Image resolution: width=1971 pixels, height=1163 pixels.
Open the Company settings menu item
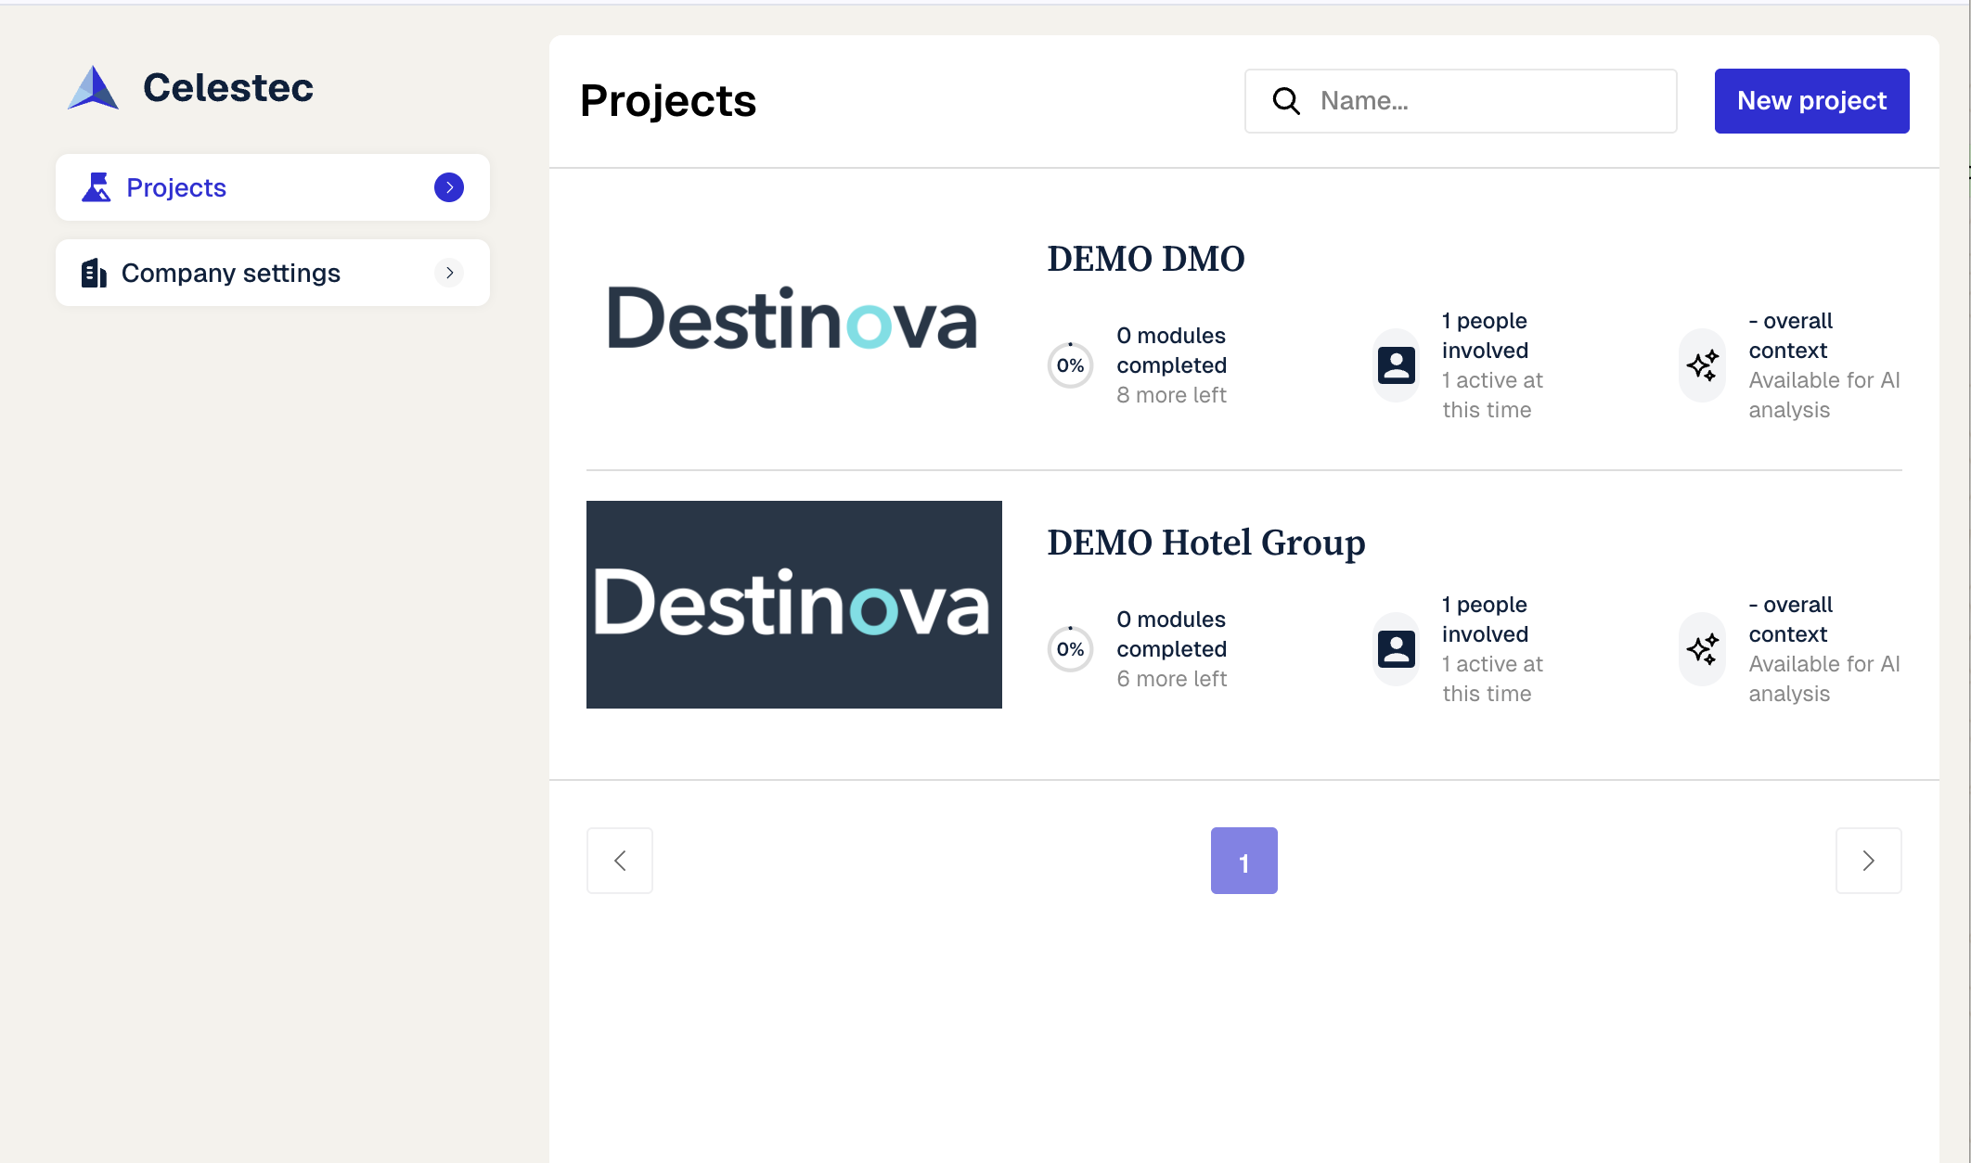pos(273,273)
